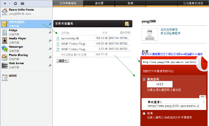Switch to the 活动源 tab
The image size is (209, 126).
pos(99,3)
